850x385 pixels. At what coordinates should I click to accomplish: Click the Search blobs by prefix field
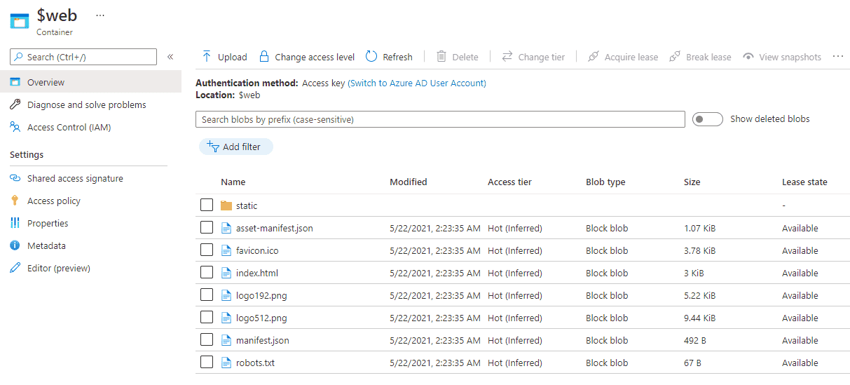point(440,119)
